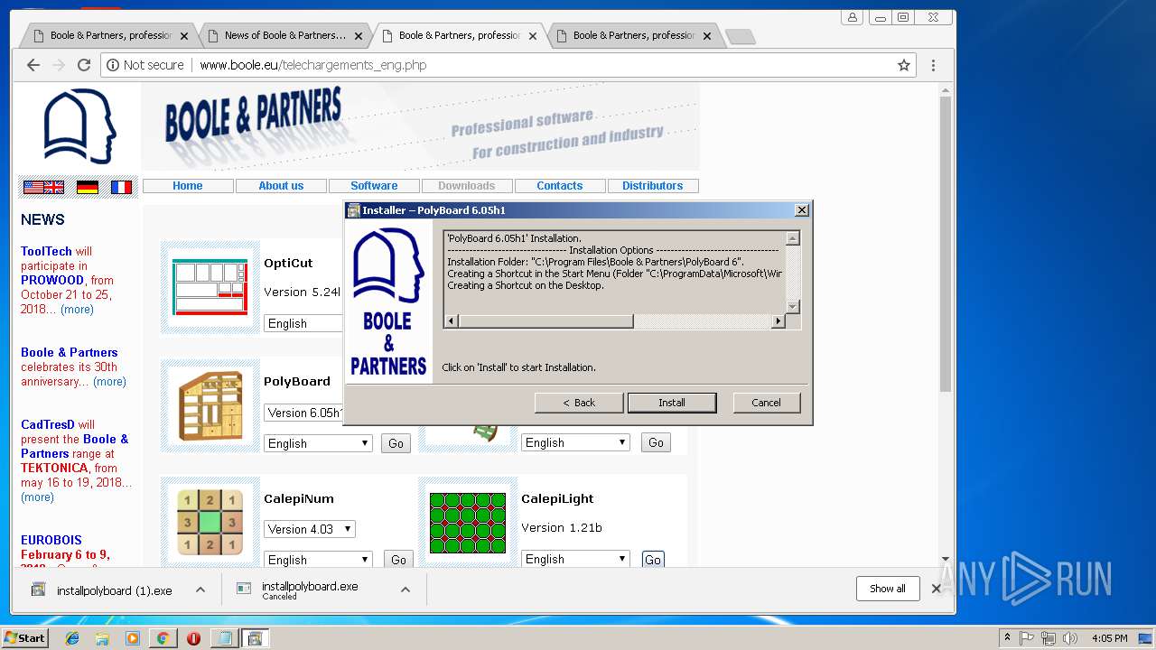
Task: Click the Chrome icon in taskbar
Action: point(163,638)
